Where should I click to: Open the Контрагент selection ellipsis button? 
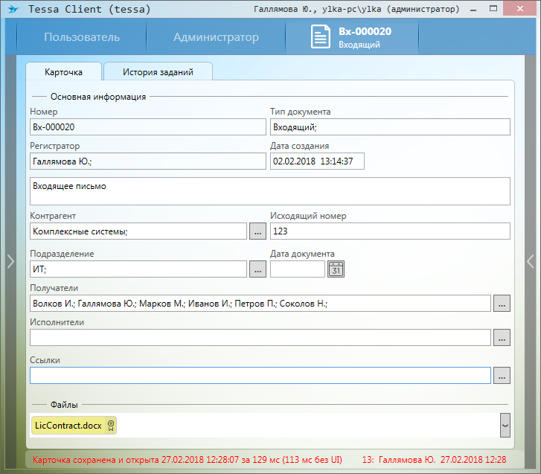pos(257,231)
